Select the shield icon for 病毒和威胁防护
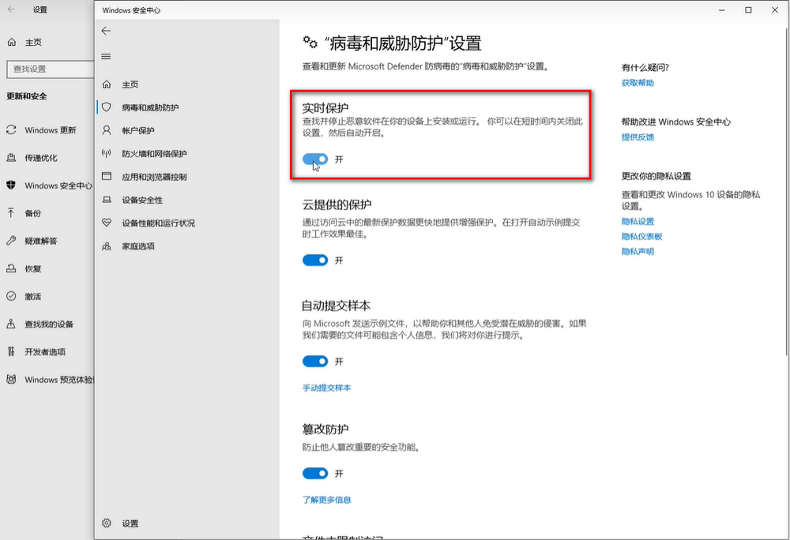This screenshot has width=790, height=540. [106, 107]
